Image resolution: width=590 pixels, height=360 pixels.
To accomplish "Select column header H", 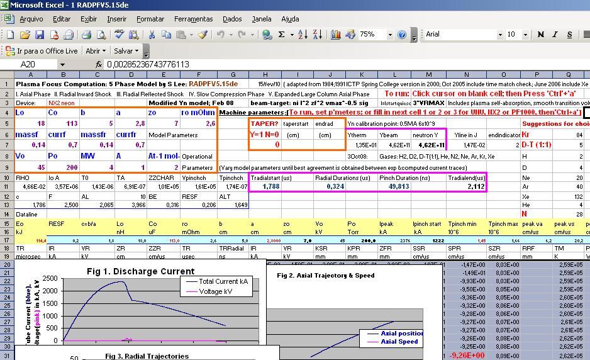I will point(265,74).
